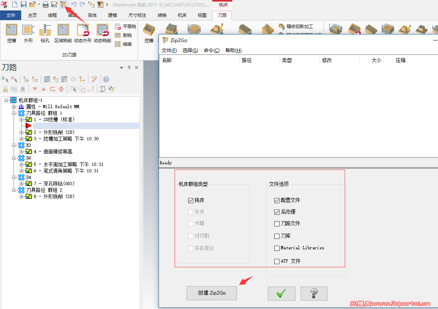Collapse 刀具路径 群组 2 node
This screenshot has width=438, height=309.
[14, 190]
